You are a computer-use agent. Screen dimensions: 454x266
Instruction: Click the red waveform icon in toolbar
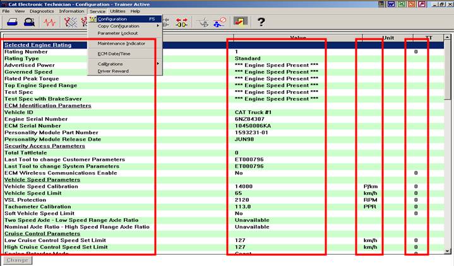[x=49, y=23]
